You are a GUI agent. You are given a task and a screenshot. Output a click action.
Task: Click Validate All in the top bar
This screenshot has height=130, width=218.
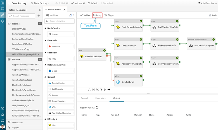coord(78,3)
